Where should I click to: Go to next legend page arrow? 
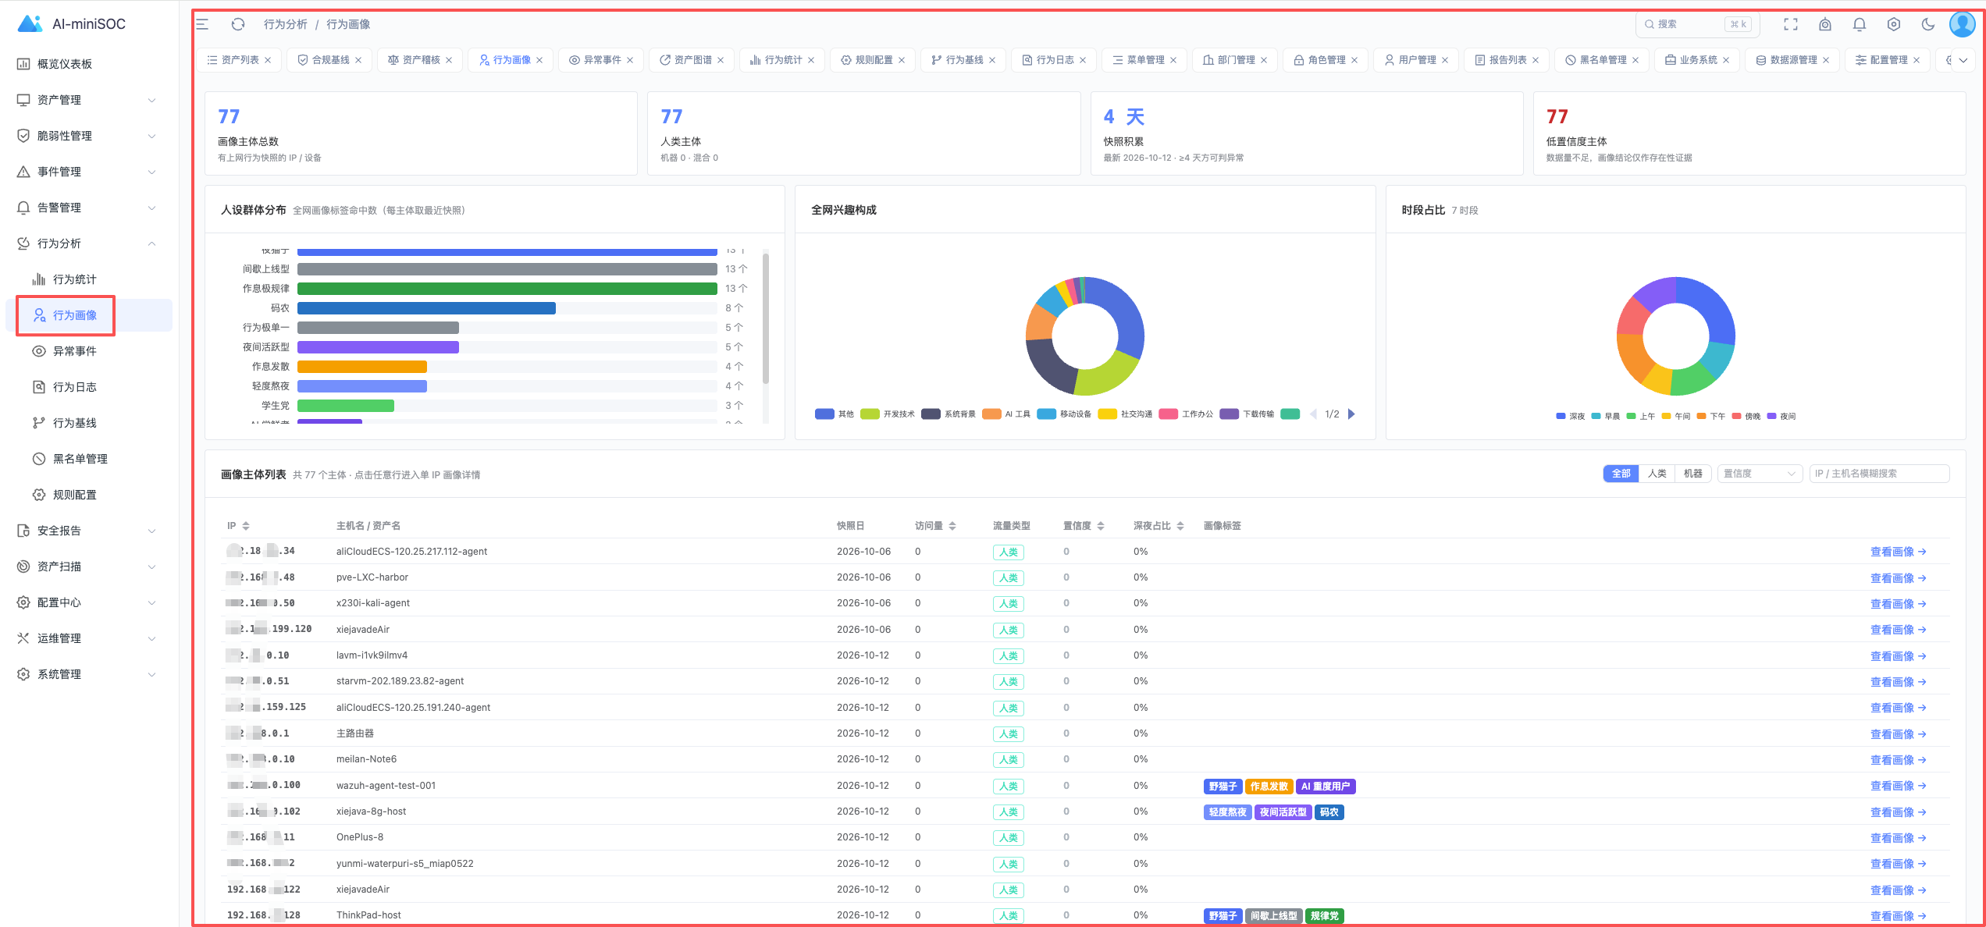click(x=1352, y=414)
